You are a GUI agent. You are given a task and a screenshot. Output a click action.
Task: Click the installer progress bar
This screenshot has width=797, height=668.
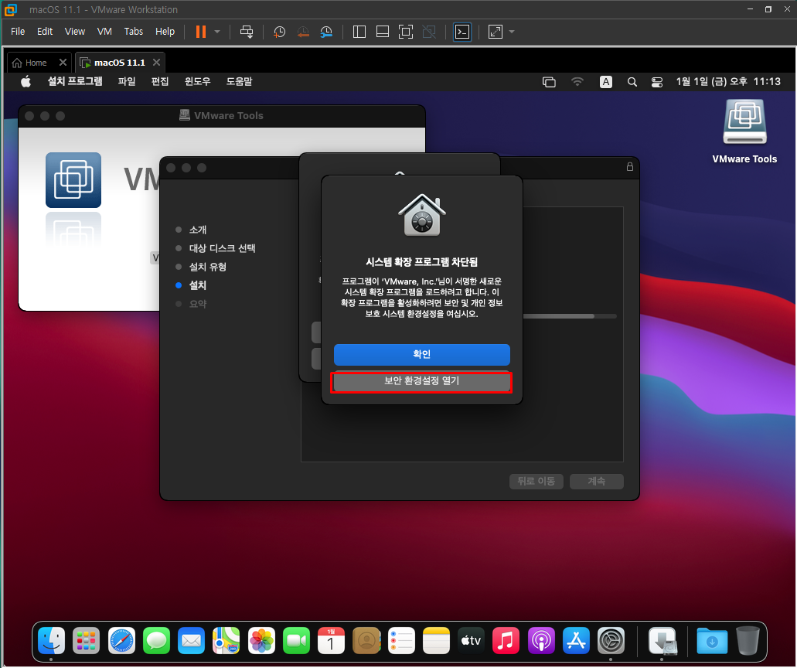point(570,316)
